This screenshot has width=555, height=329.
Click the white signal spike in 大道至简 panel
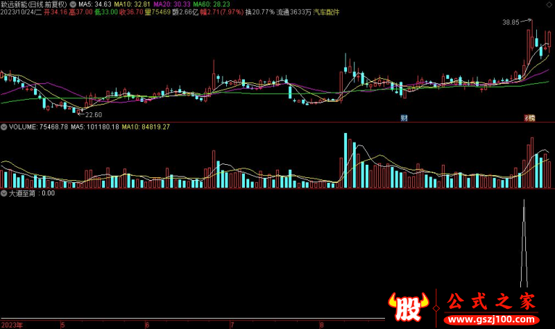[x=524, y=244]
